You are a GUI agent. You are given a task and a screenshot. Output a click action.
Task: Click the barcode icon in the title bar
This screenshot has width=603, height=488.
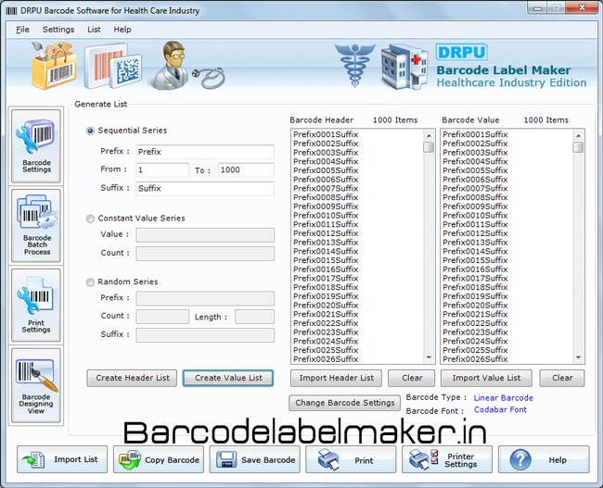pos(11,10)
